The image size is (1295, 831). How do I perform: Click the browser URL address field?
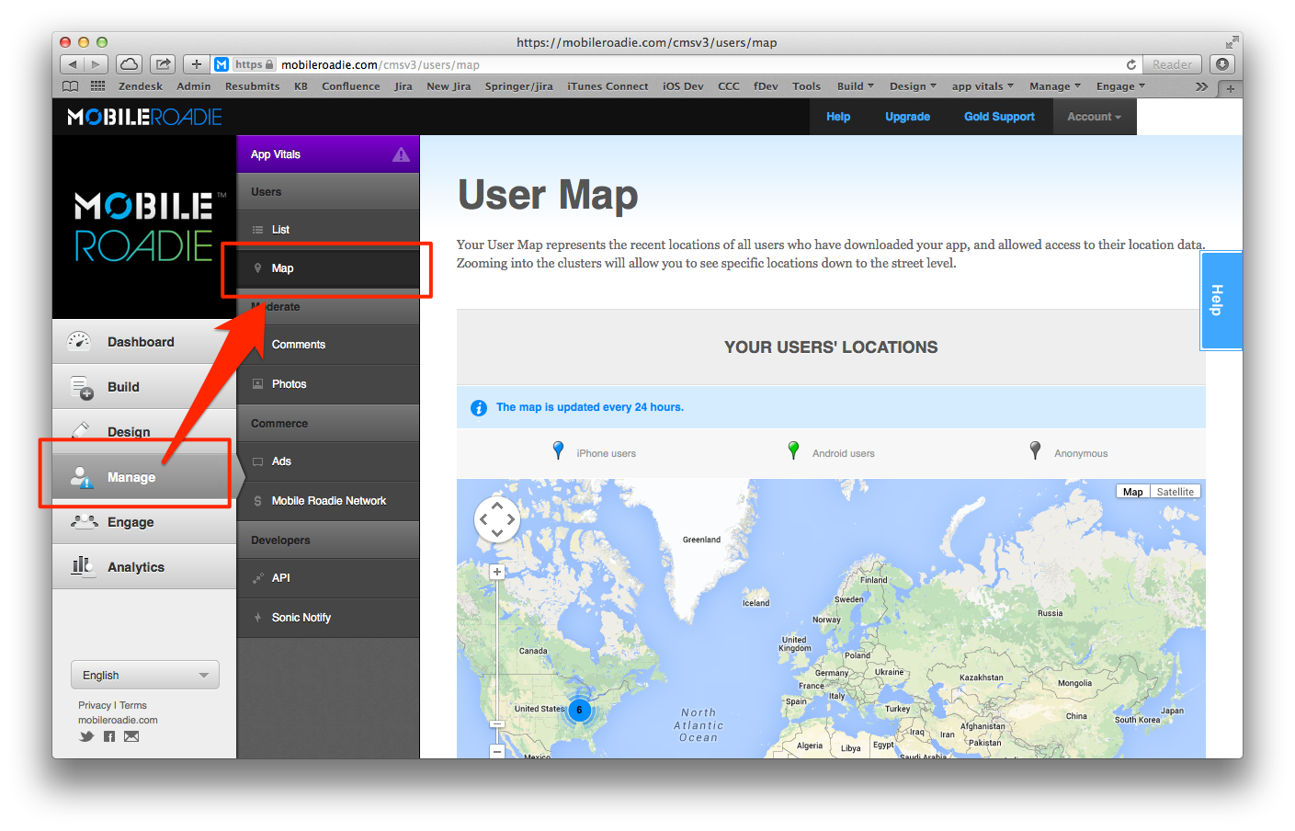pos(699,64)
